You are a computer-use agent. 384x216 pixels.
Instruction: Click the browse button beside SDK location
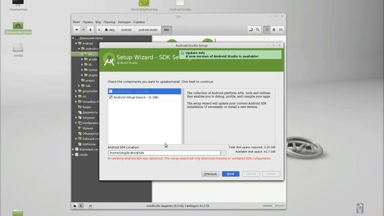(223, 153)
